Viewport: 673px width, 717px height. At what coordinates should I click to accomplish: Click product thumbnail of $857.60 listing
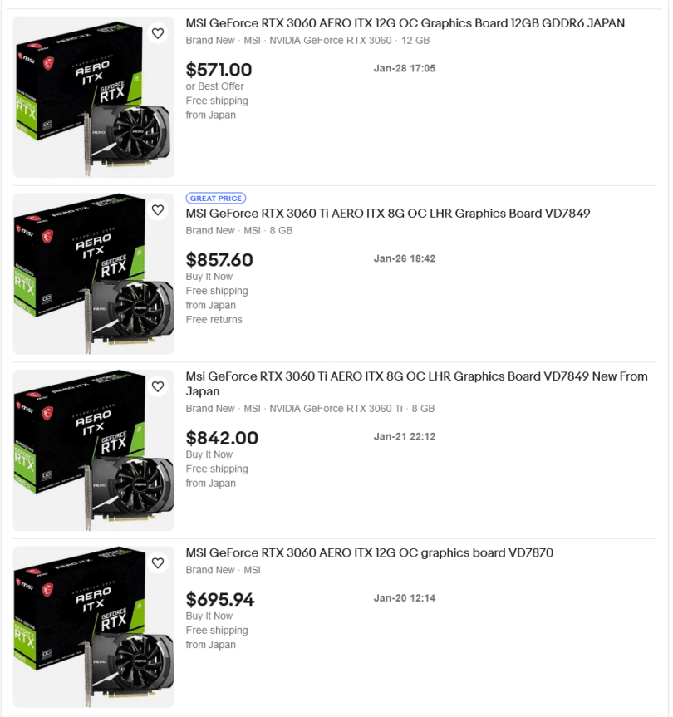[93, 274]
